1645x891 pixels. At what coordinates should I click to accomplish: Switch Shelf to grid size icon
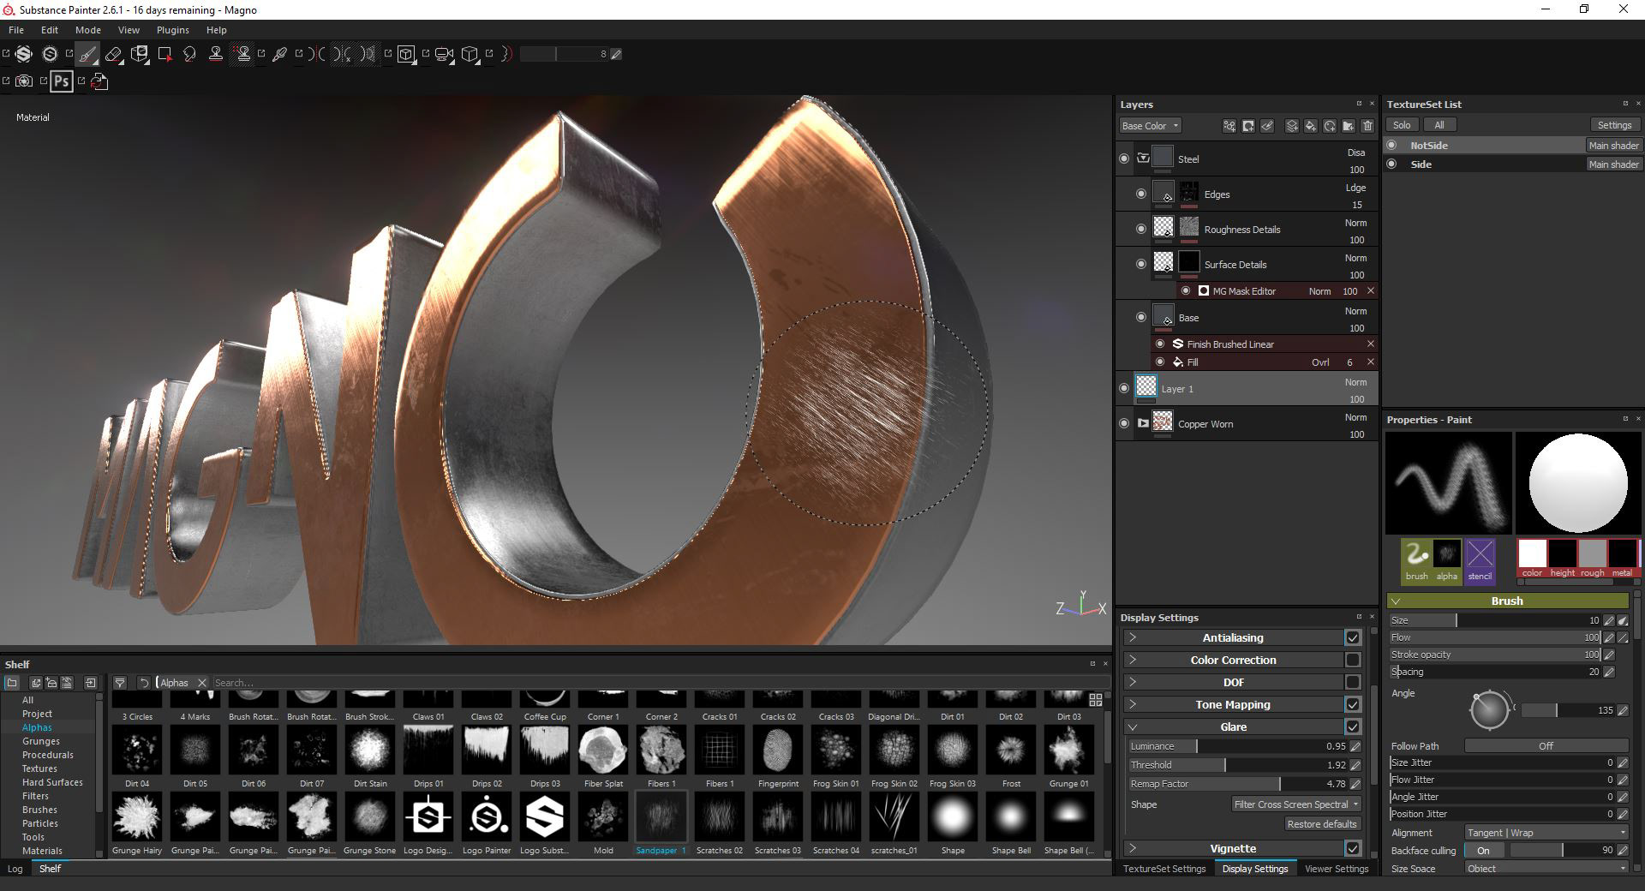(x=1096, y=700)
